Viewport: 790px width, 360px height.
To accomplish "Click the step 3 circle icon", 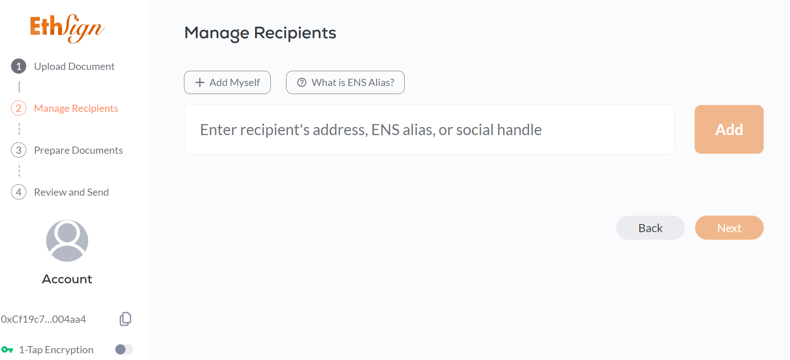I will coord(19,150).
